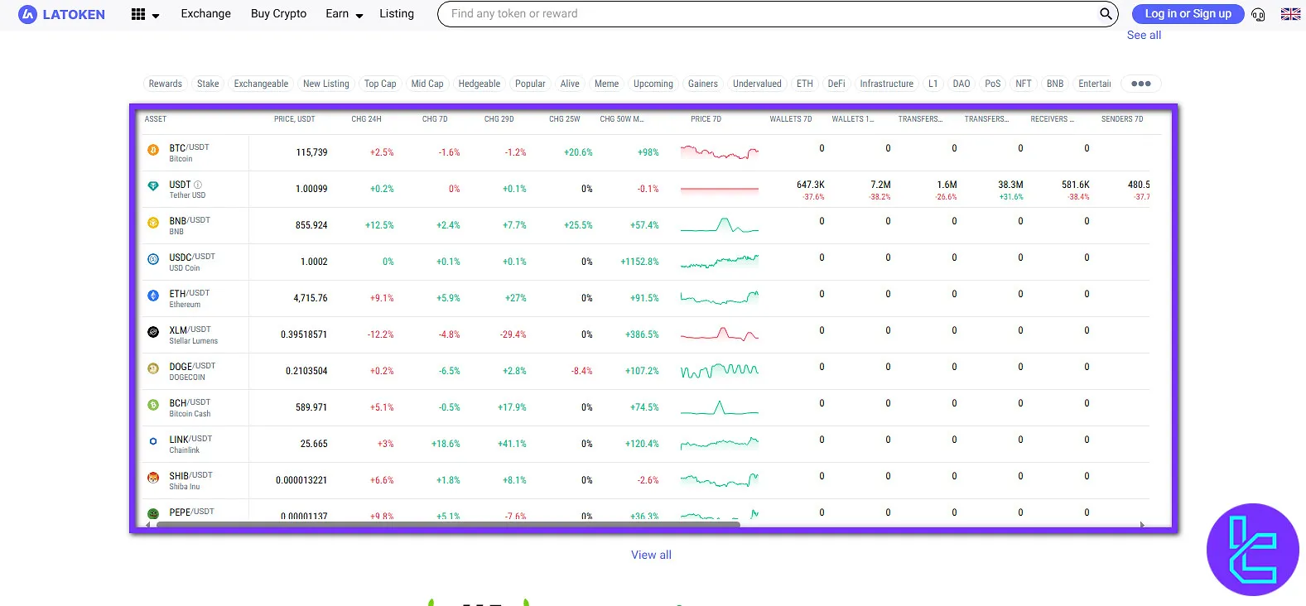Viewport: 1306px width, 606px height.
Task: Click the View all link
Action: coord(651,555)
